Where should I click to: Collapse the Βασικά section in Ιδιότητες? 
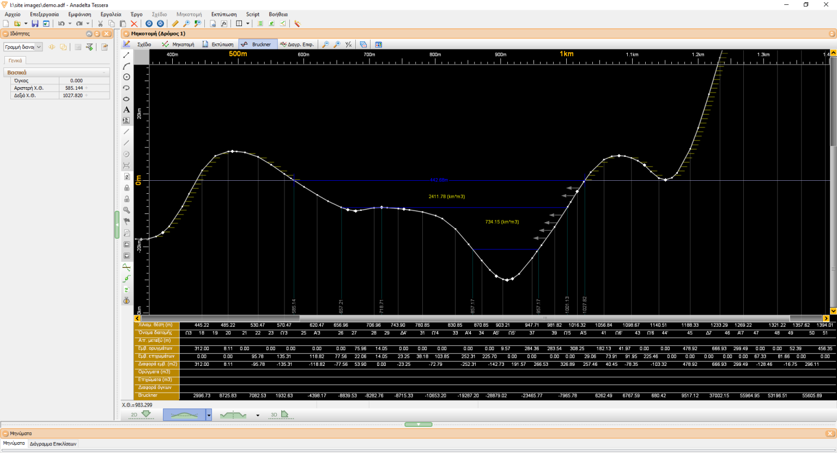[x=105, y=72]
